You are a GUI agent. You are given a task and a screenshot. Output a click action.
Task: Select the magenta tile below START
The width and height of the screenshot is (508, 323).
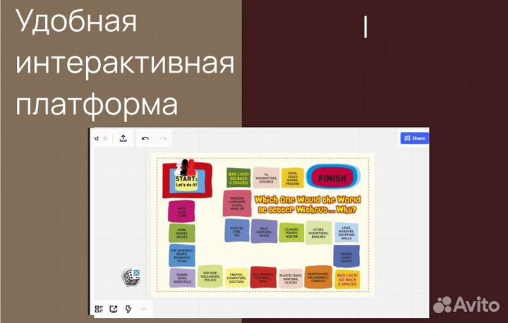[x=181, y=212]
